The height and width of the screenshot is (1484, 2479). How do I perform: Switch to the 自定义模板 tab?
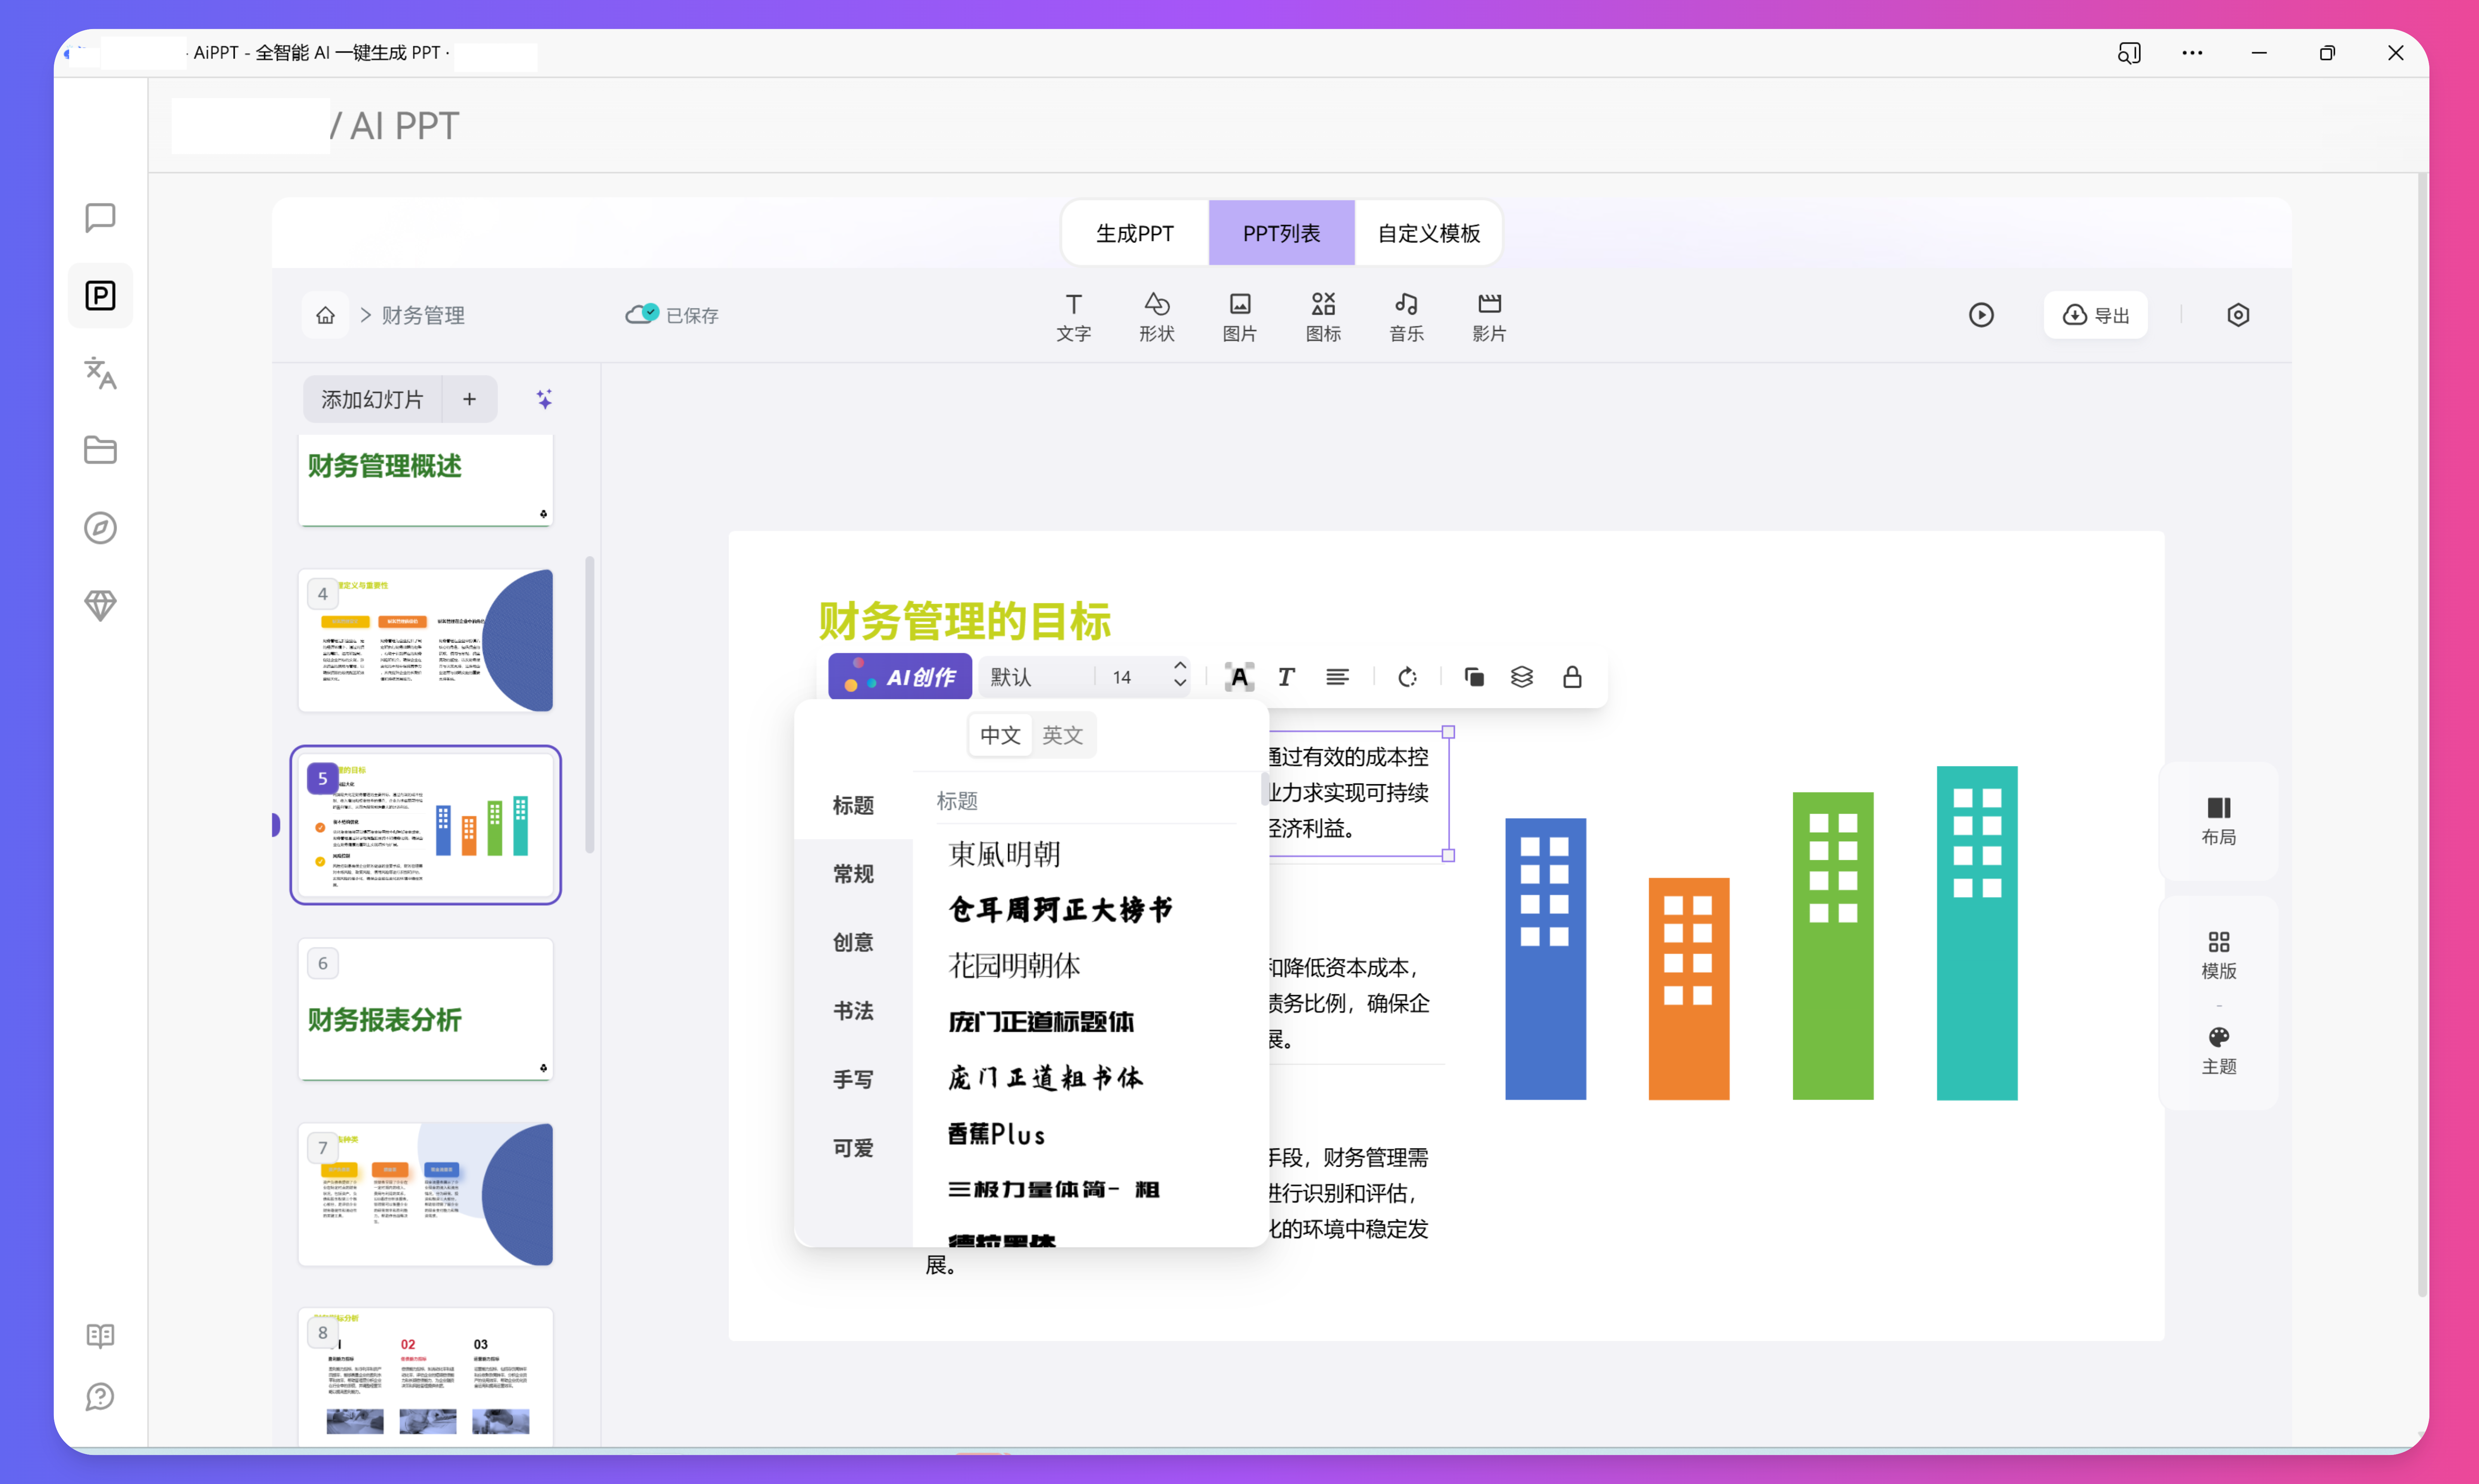1427,232
